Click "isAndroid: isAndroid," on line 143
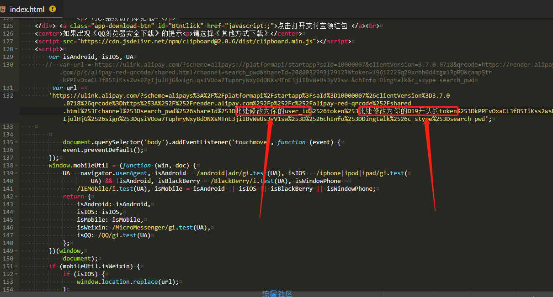Image resolution: width=553 pixels, height=297 pixels. 114,204
